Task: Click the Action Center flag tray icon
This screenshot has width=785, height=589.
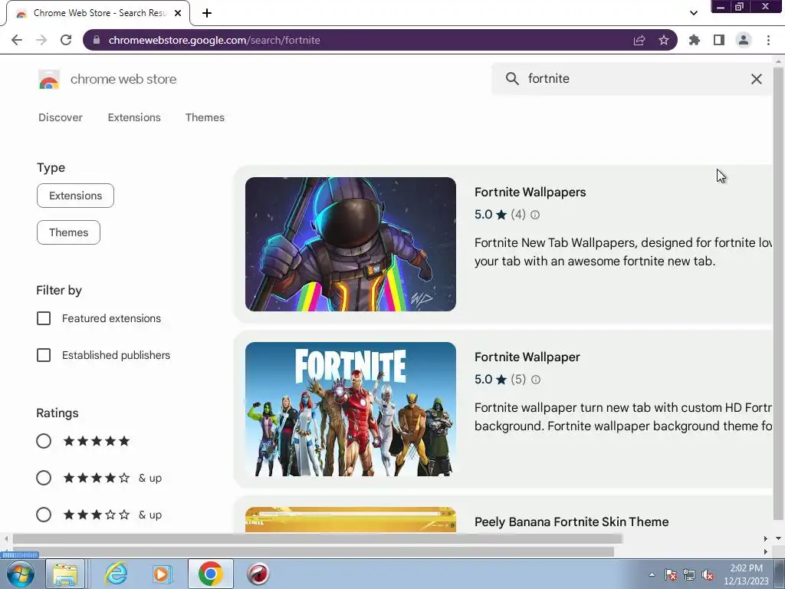Action: click(671, 574)
